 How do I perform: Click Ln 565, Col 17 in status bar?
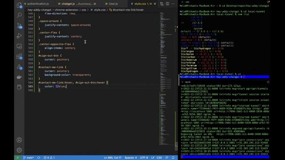(x=113, y=158)
